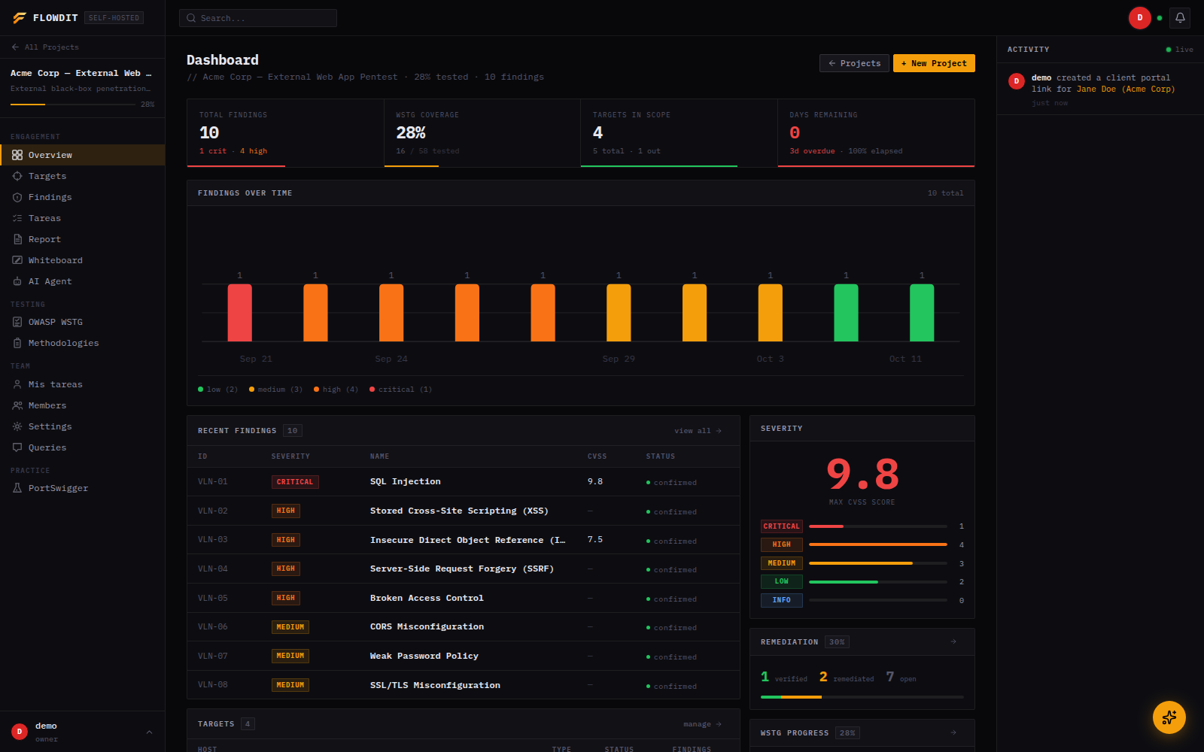The image size is (1204, 752).
Task: Open manage targets link
Action: [x=702, y=724]
